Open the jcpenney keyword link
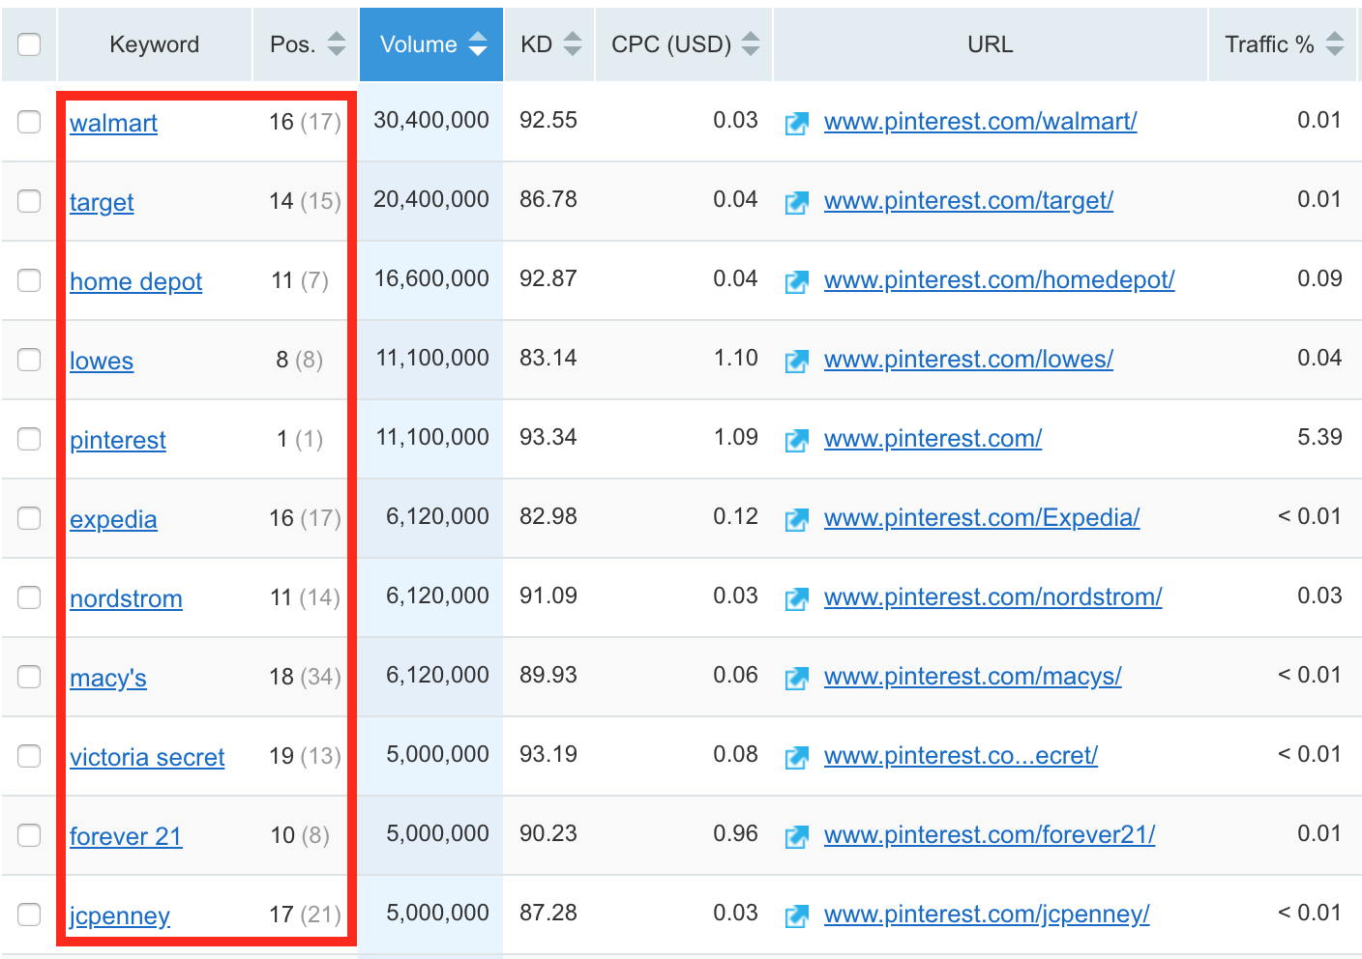The height and width of the screenshot is (959, 1362). coord(120,916)
